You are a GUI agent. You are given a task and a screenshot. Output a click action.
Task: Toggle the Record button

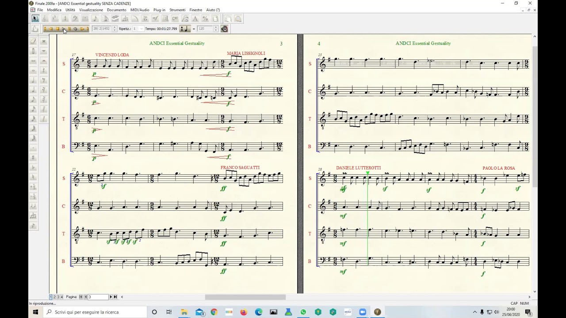[75, 29]
